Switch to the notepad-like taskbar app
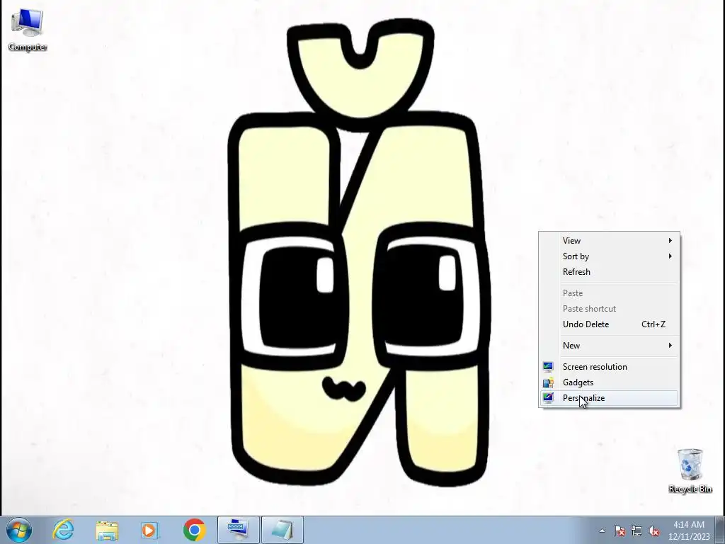Image resolution: width=725 pixels, height=544 pixels. 282,530
